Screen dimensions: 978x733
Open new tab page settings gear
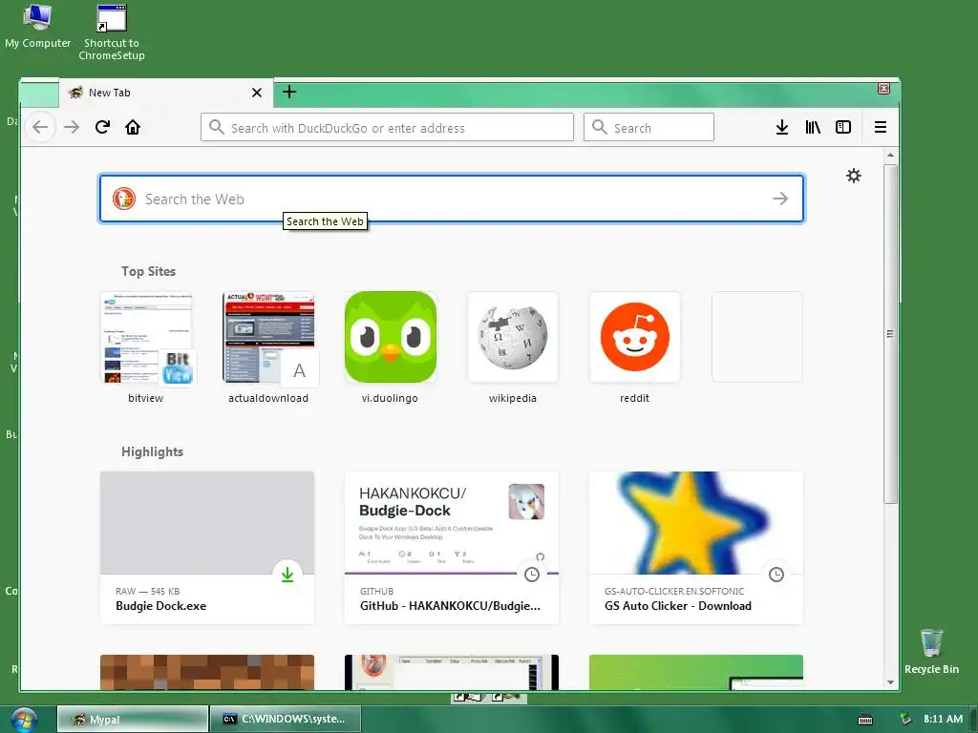853,176
